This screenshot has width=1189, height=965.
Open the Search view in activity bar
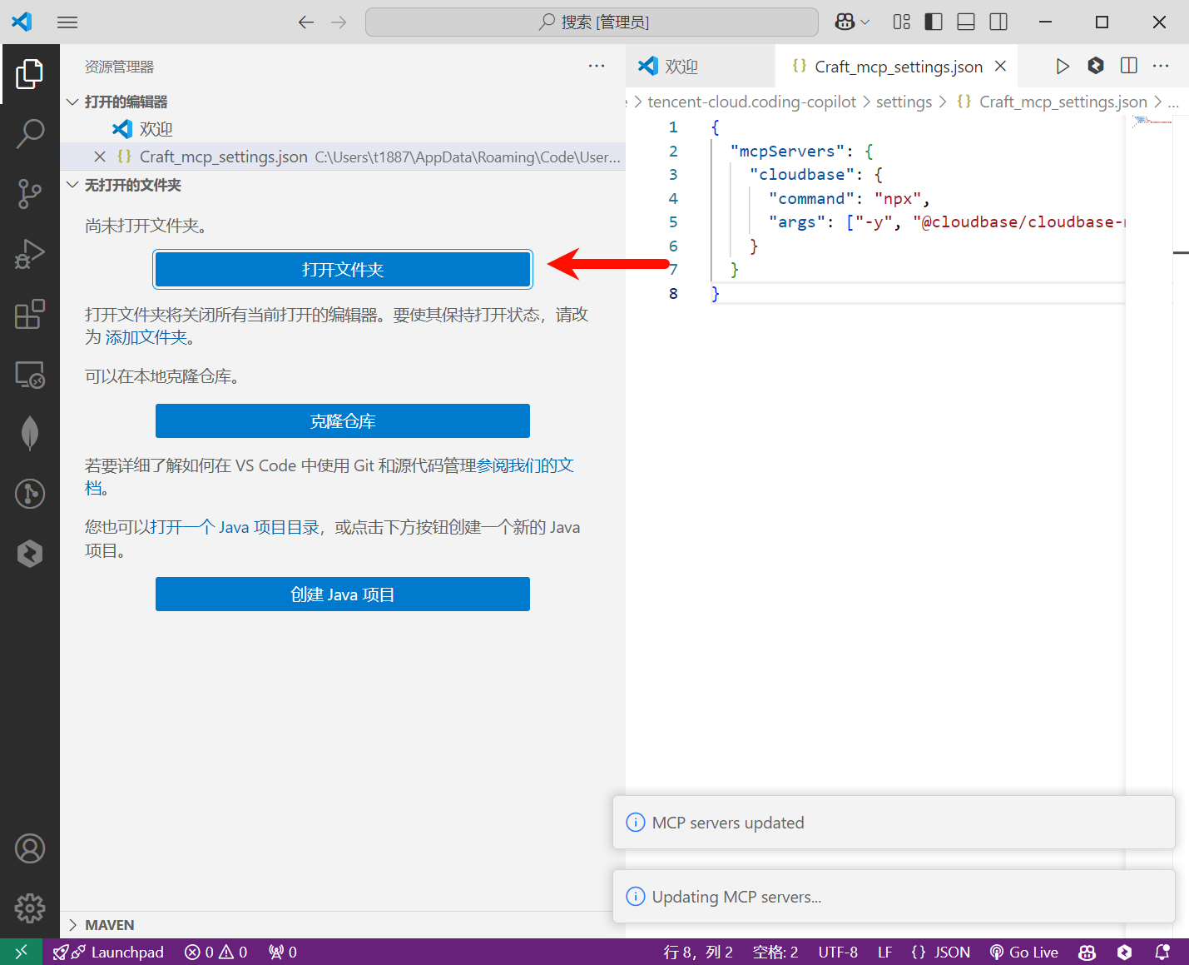tap(30, 133)
